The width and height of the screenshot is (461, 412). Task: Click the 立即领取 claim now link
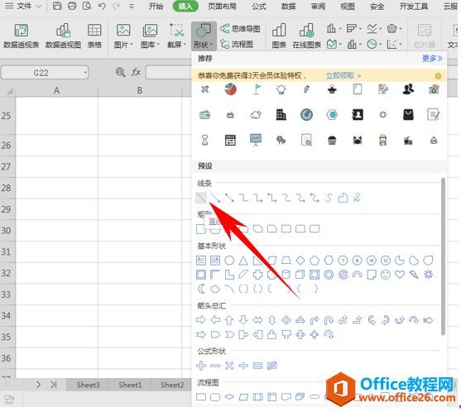(343, 75)
